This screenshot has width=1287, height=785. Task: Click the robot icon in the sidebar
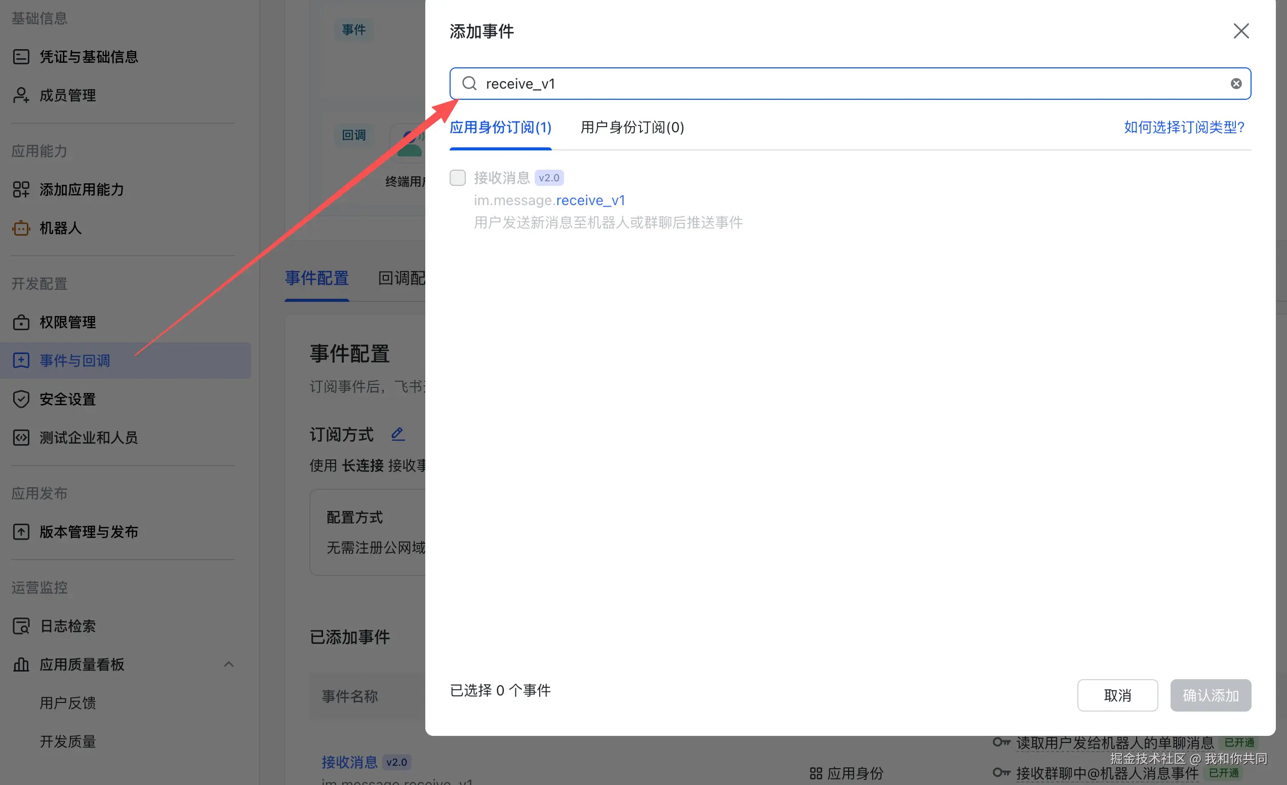[x=21, y=228]
